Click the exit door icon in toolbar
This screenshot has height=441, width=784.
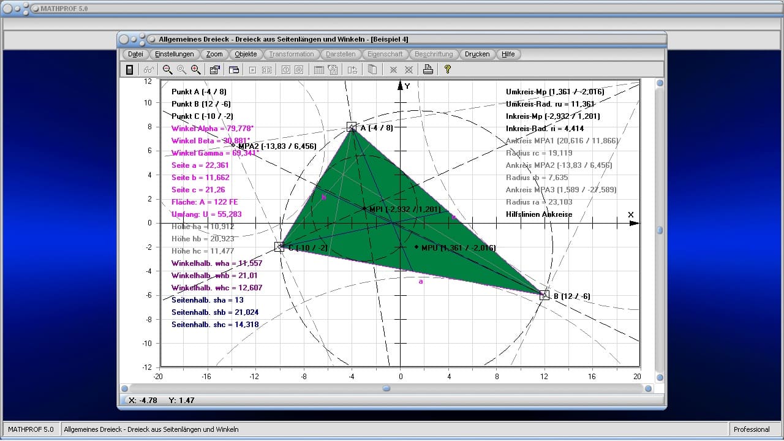(130, 70)
